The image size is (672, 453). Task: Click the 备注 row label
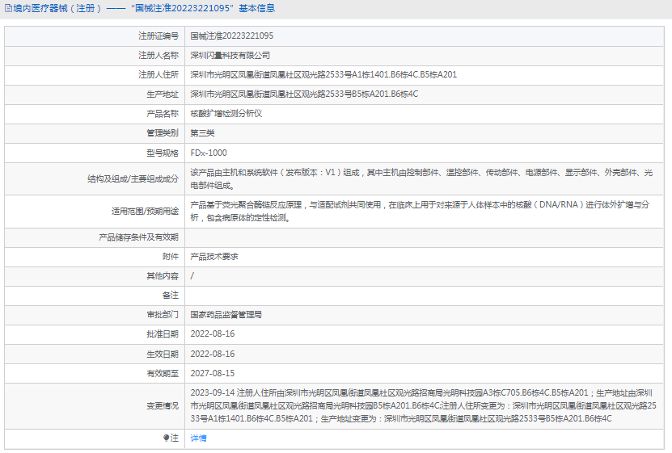(x=171, y=296)
